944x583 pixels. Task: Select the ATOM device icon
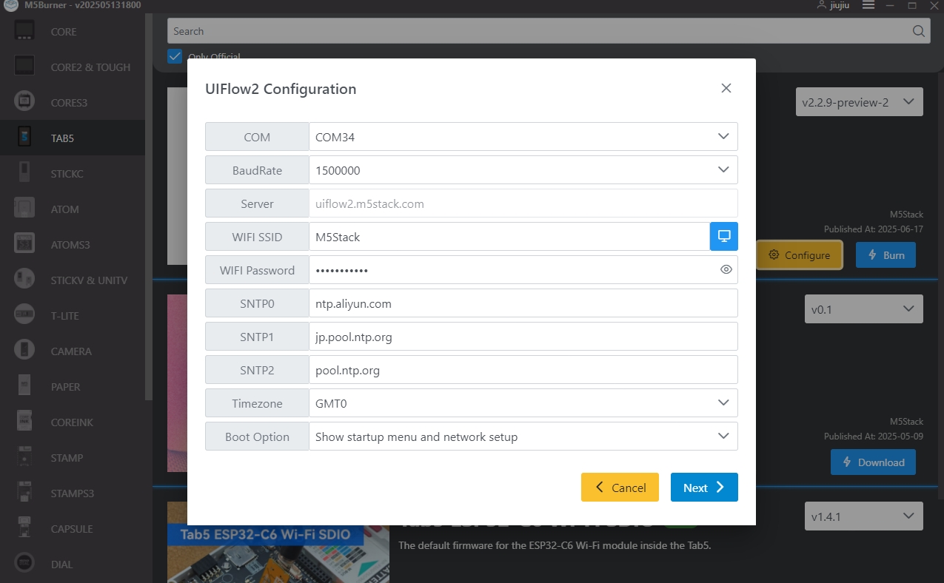point(24,209)
